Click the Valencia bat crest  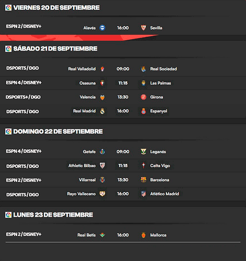tap(102, 97)
